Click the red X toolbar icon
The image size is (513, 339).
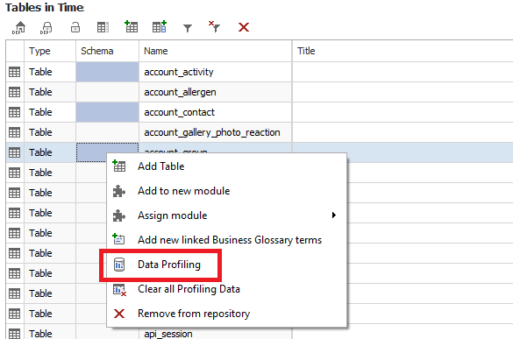click(x=244, y=27)
